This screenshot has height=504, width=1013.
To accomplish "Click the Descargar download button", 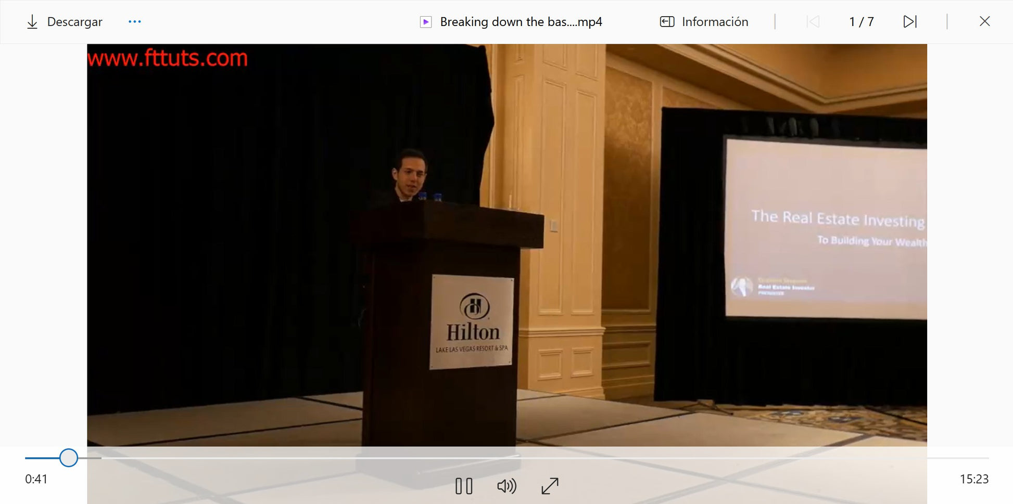I will tap(65, 21).
